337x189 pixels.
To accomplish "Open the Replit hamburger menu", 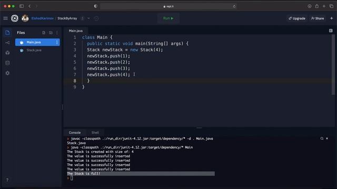I will pyautogui.click(x=6, y=18).
